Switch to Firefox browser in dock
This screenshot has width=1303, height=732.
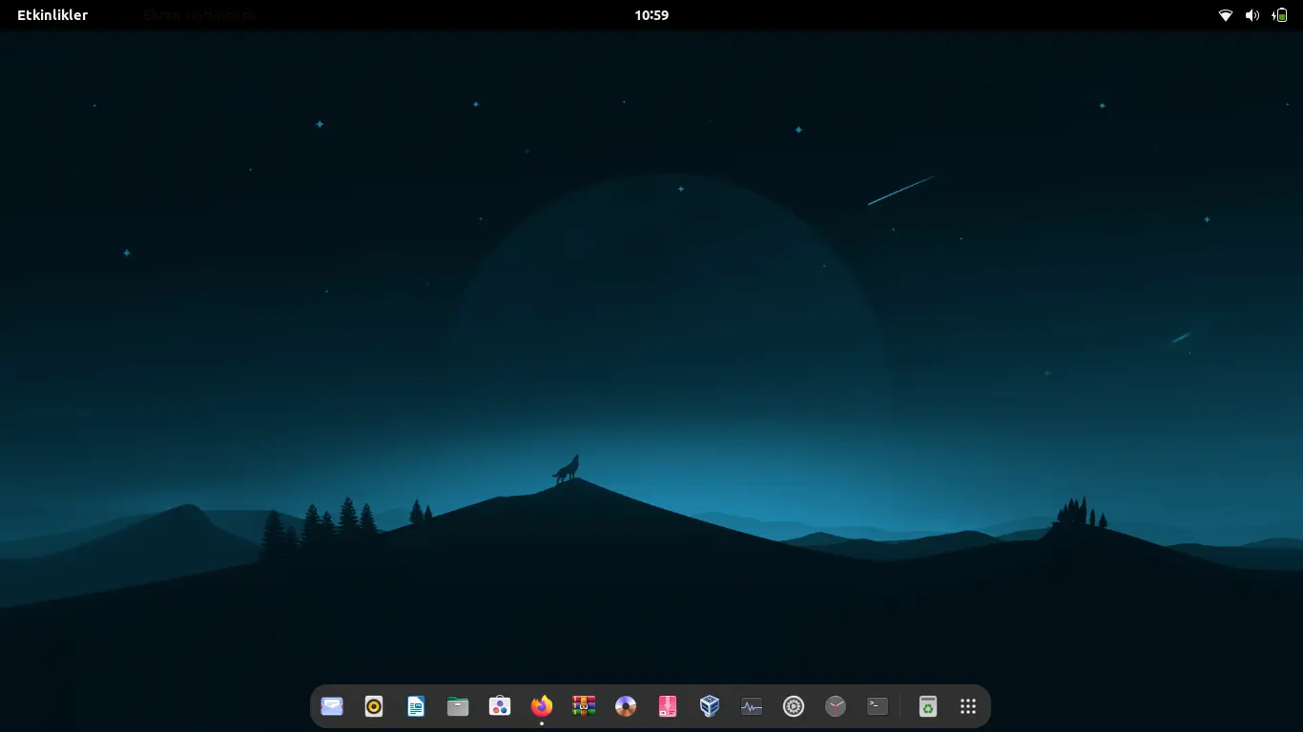click(542, 706)
